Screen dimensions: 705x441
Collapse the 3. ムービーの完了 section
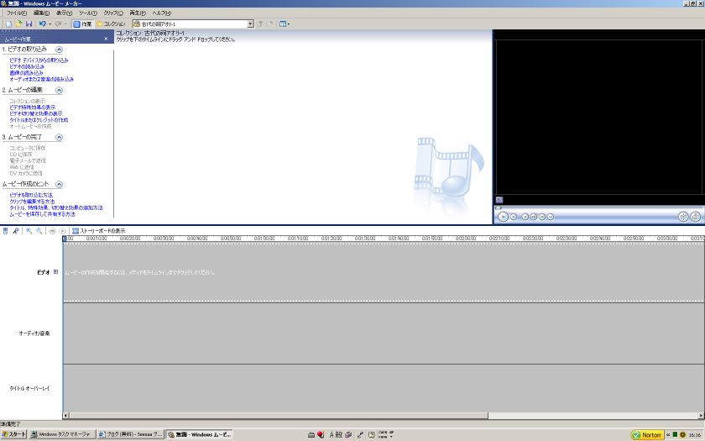pyautogui.click(x=59, y=137)
